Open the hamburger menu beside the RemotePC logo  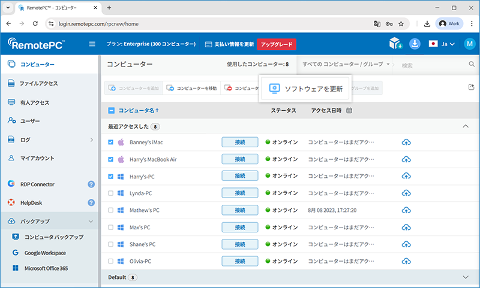(x=92, y=44)
